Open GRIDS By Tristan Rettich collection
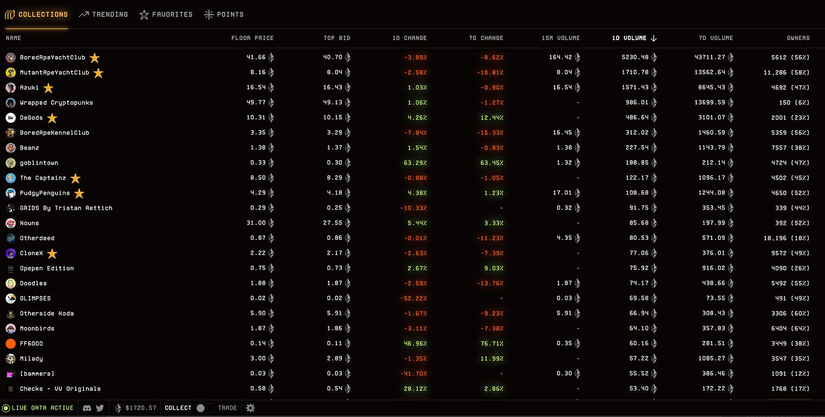The image size is (825, 417). 66,208
